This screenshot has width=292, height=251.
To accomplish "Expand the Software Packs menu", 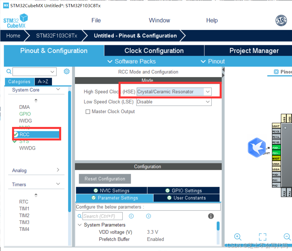I will 132,61.
